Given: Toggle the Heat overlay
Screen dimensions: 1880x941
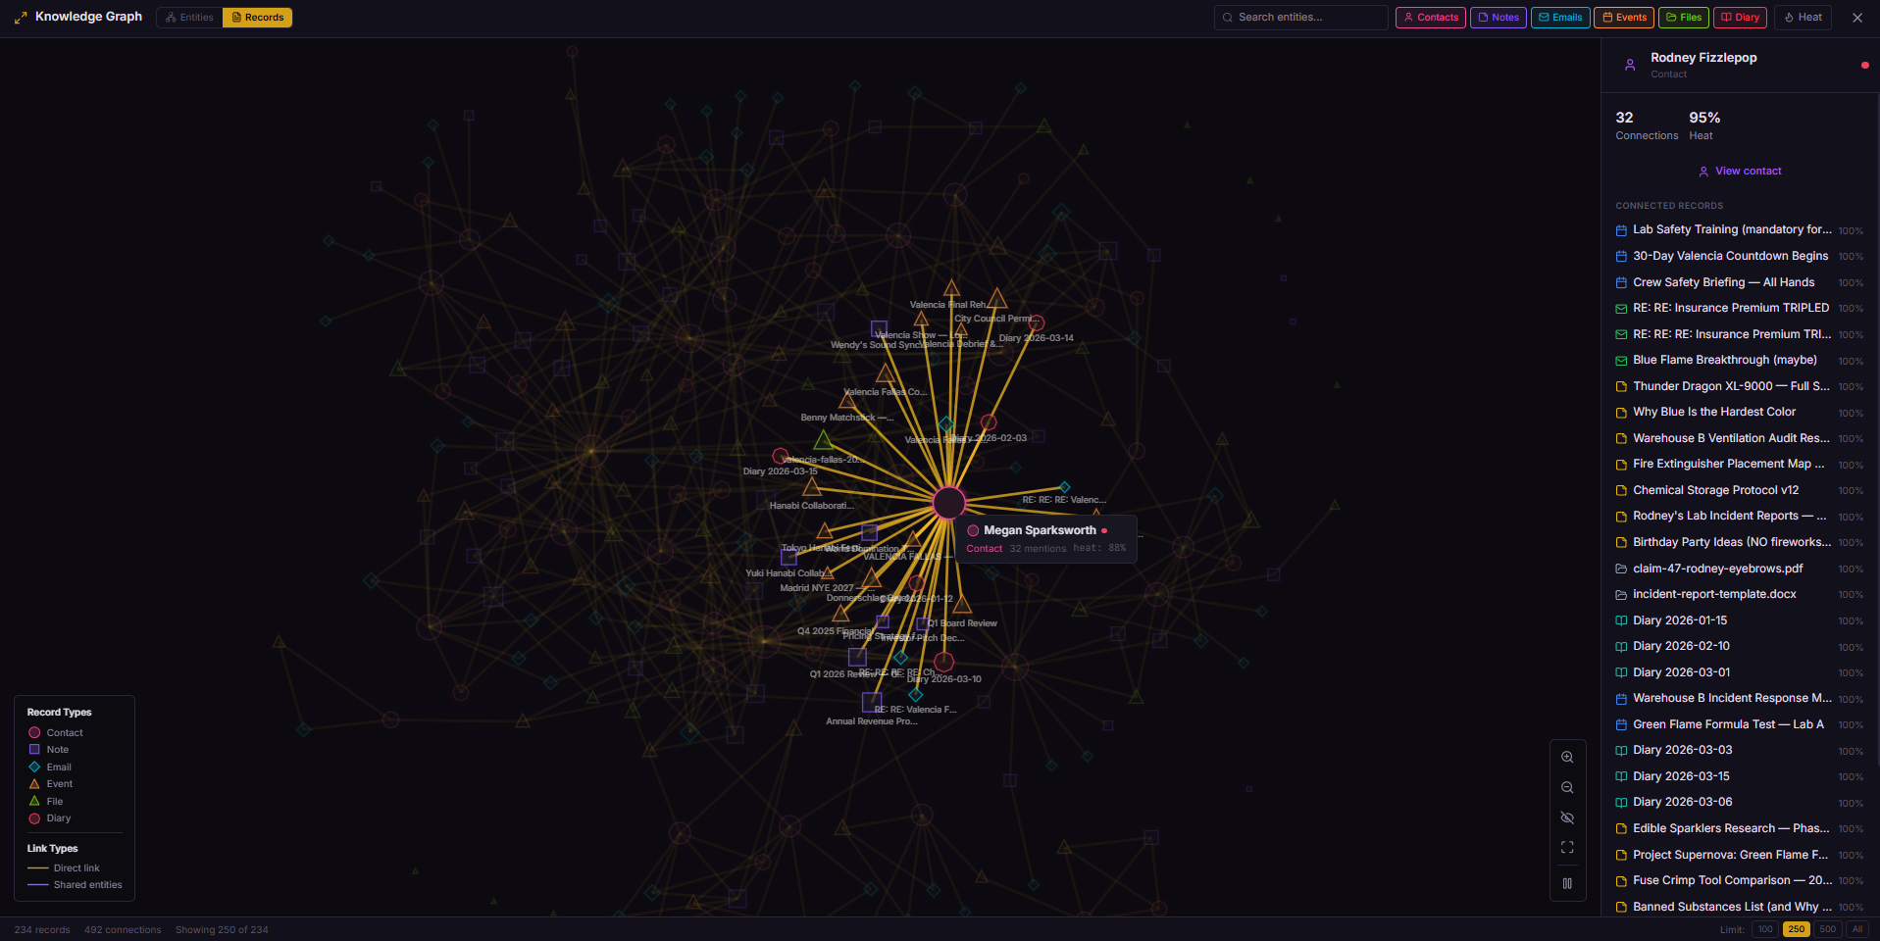Looking at the screenshot, I should point(1803,17).
